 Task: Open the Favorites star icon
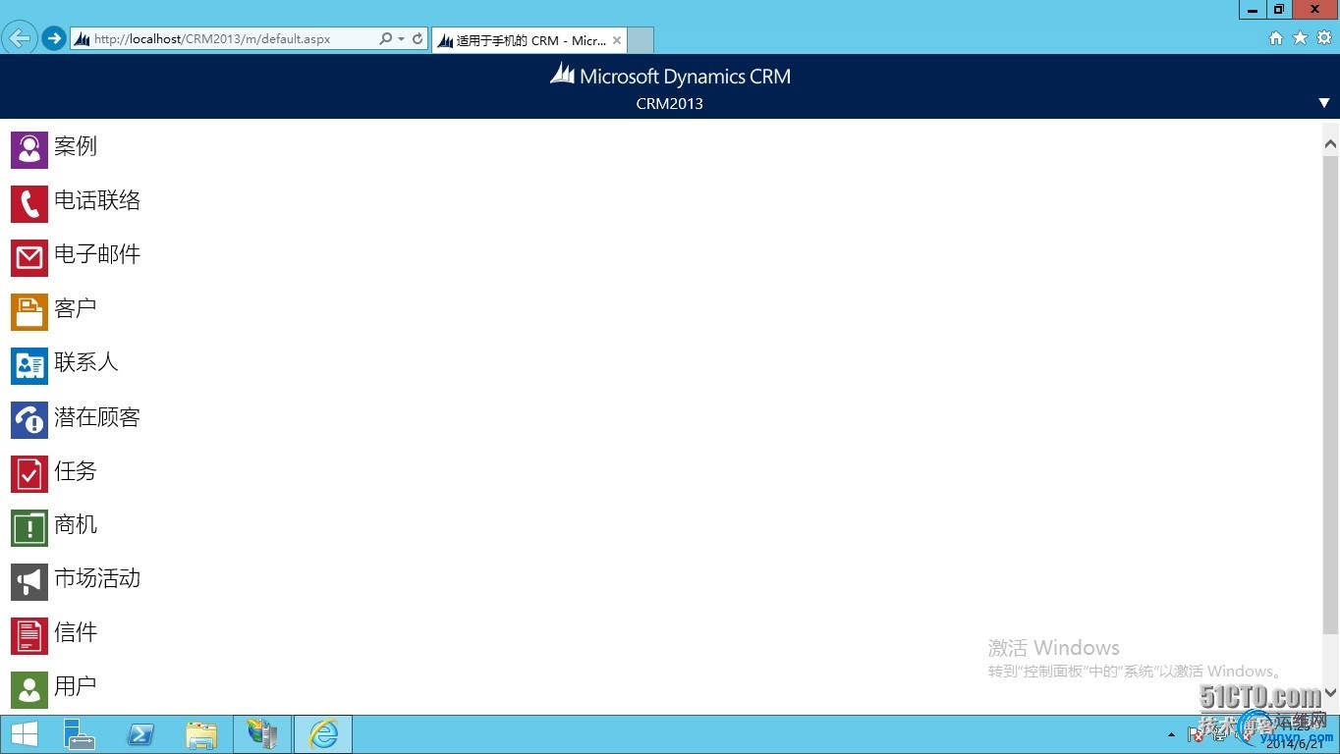[x=1300, y=38]
